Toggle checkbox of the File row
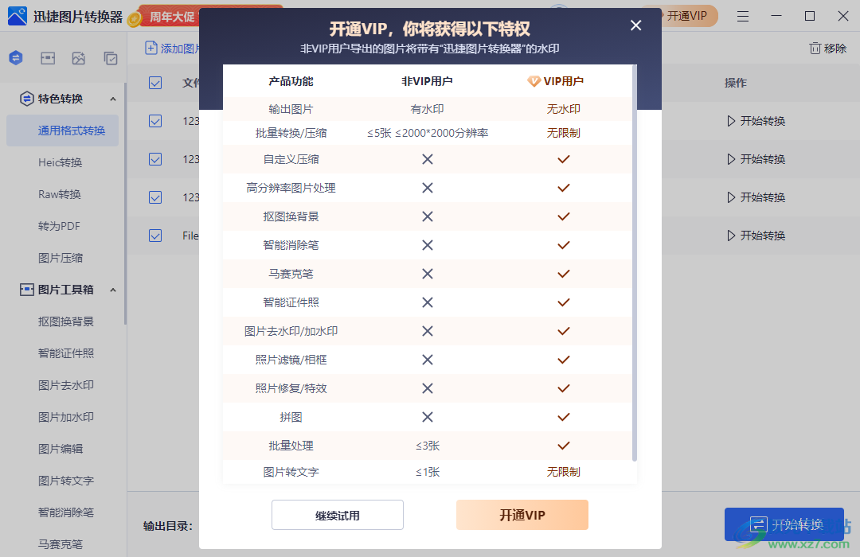 click(x=155, y=236)
